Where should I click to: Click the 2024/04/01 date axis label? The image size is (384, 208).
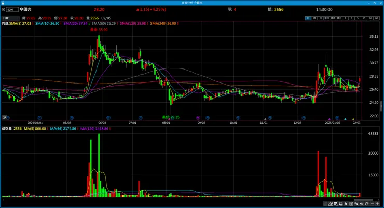(35, 123)
